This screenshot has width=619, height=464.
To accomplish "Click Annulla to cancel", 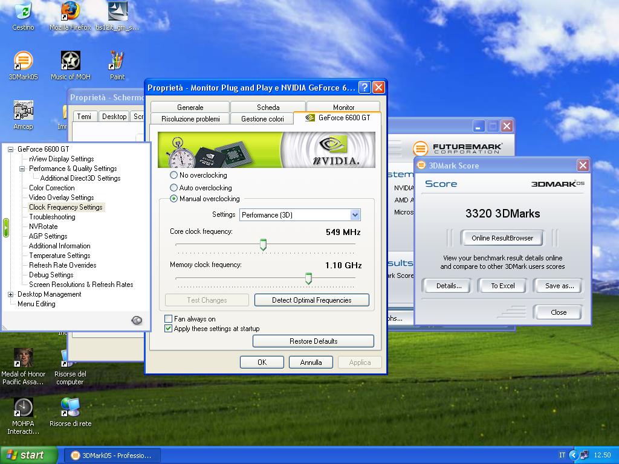I will (x=311, y=362).
